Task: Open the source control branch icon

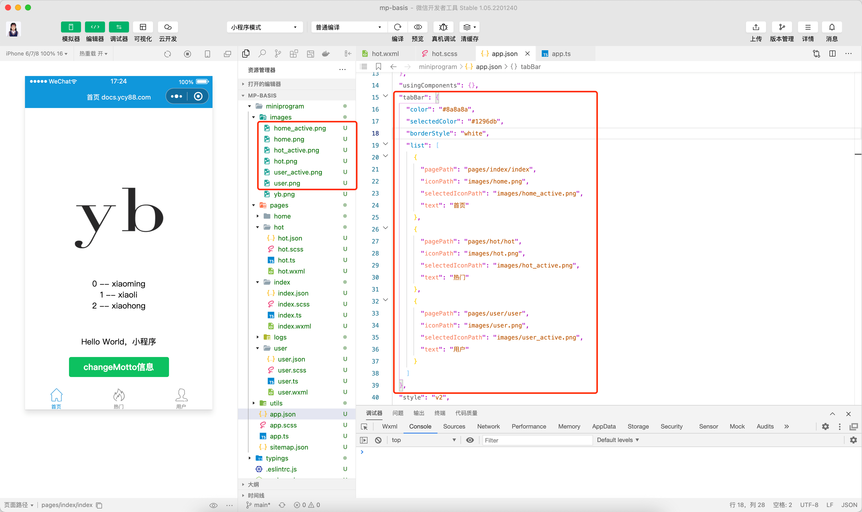Action: (x=278, y=53)
